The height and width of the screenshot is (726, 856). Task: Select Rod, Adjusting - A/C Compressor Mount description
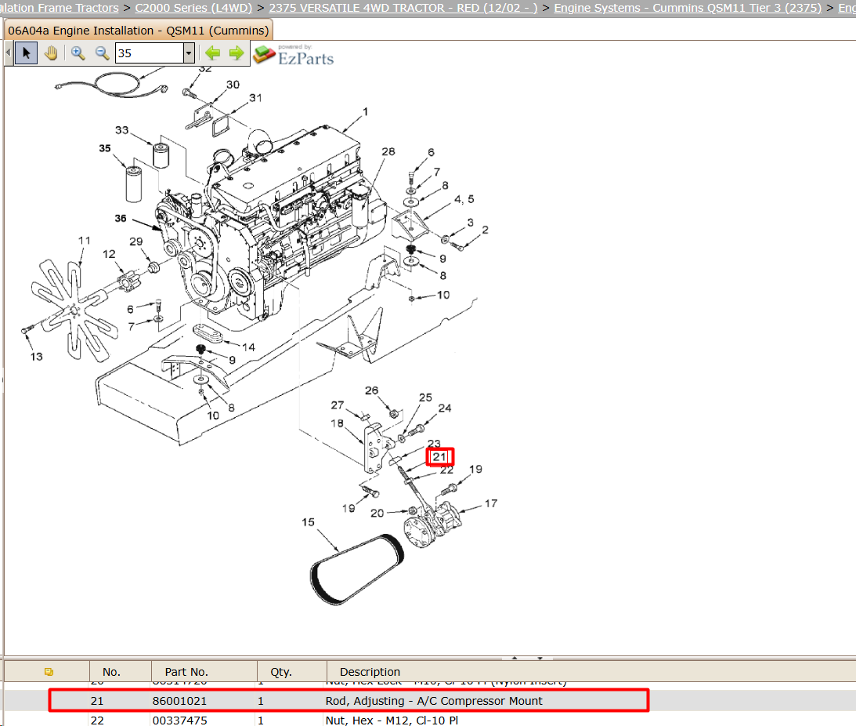click(x=434, y=701)
